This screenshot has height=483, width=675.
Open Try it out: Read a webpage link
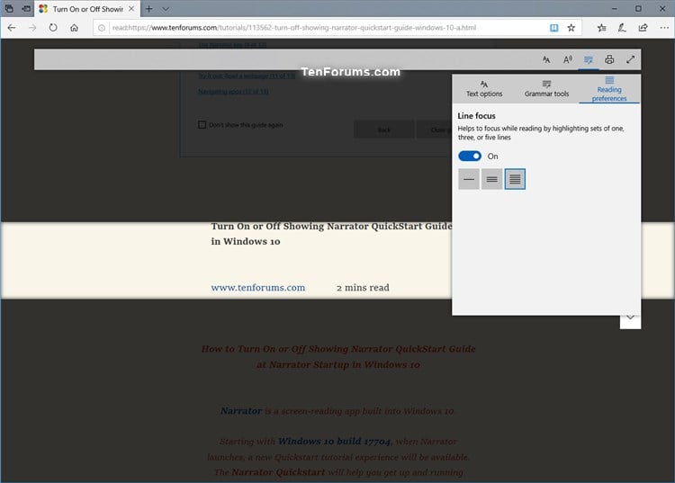[x=247, y=76]
